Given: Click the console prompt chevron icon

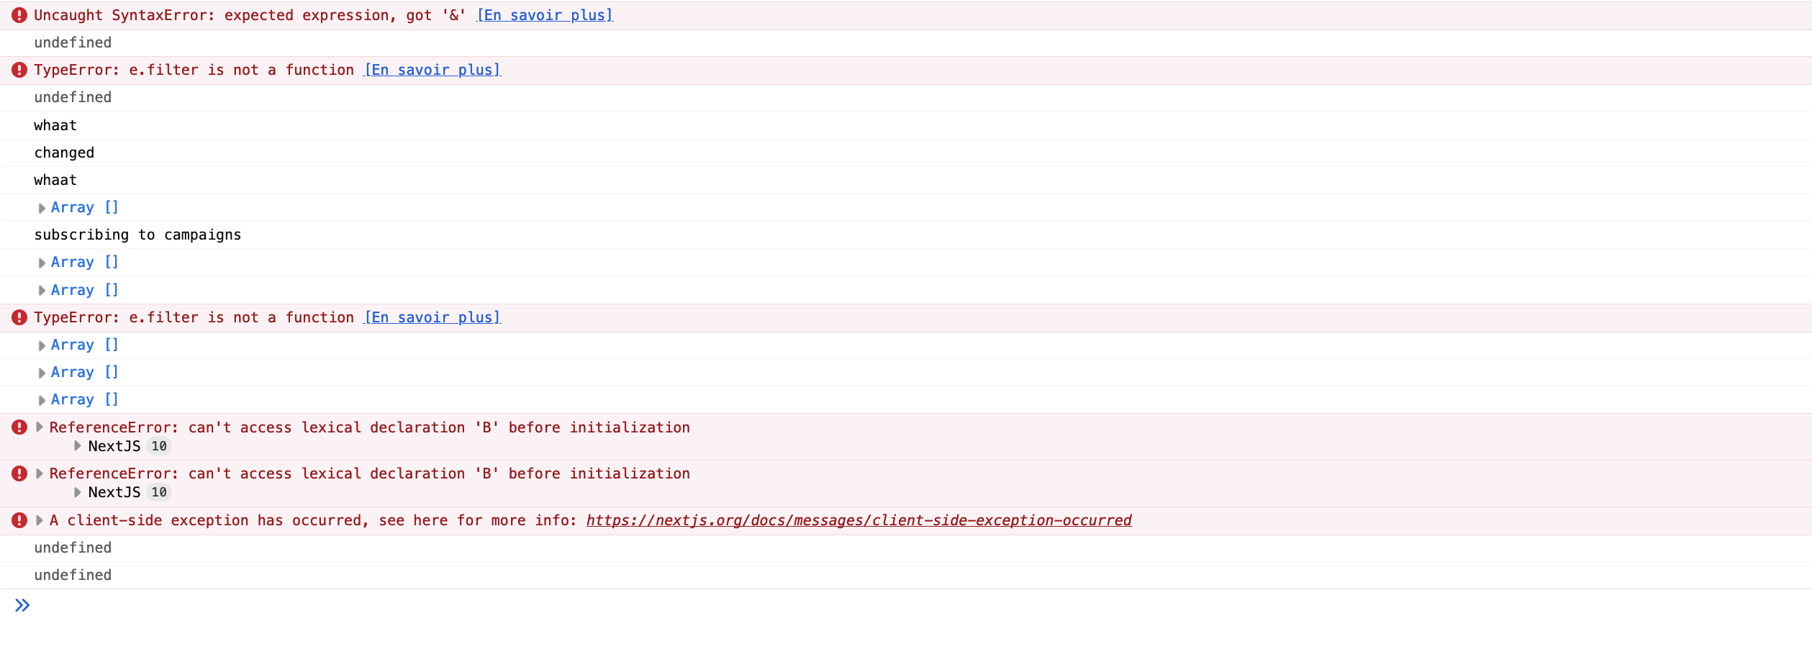Looking at the screenshot, I should tap(22, 605).
